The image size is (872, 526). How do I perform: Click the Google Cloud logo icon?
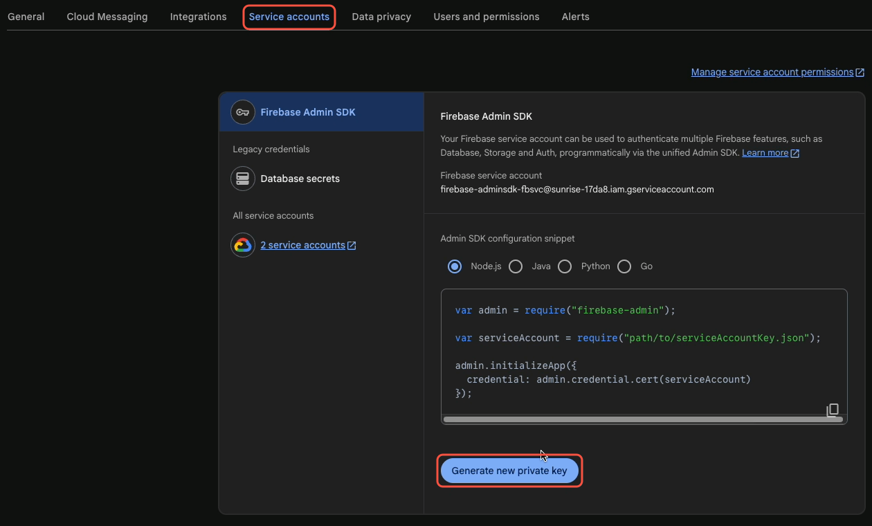(243, 245)
